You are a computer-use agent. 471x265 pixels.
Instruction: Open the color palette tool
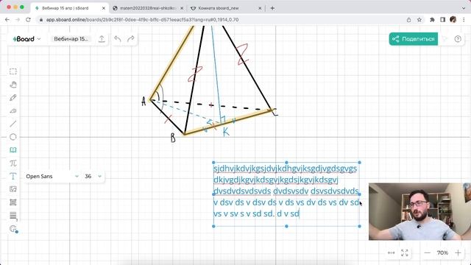click(13, 229)
